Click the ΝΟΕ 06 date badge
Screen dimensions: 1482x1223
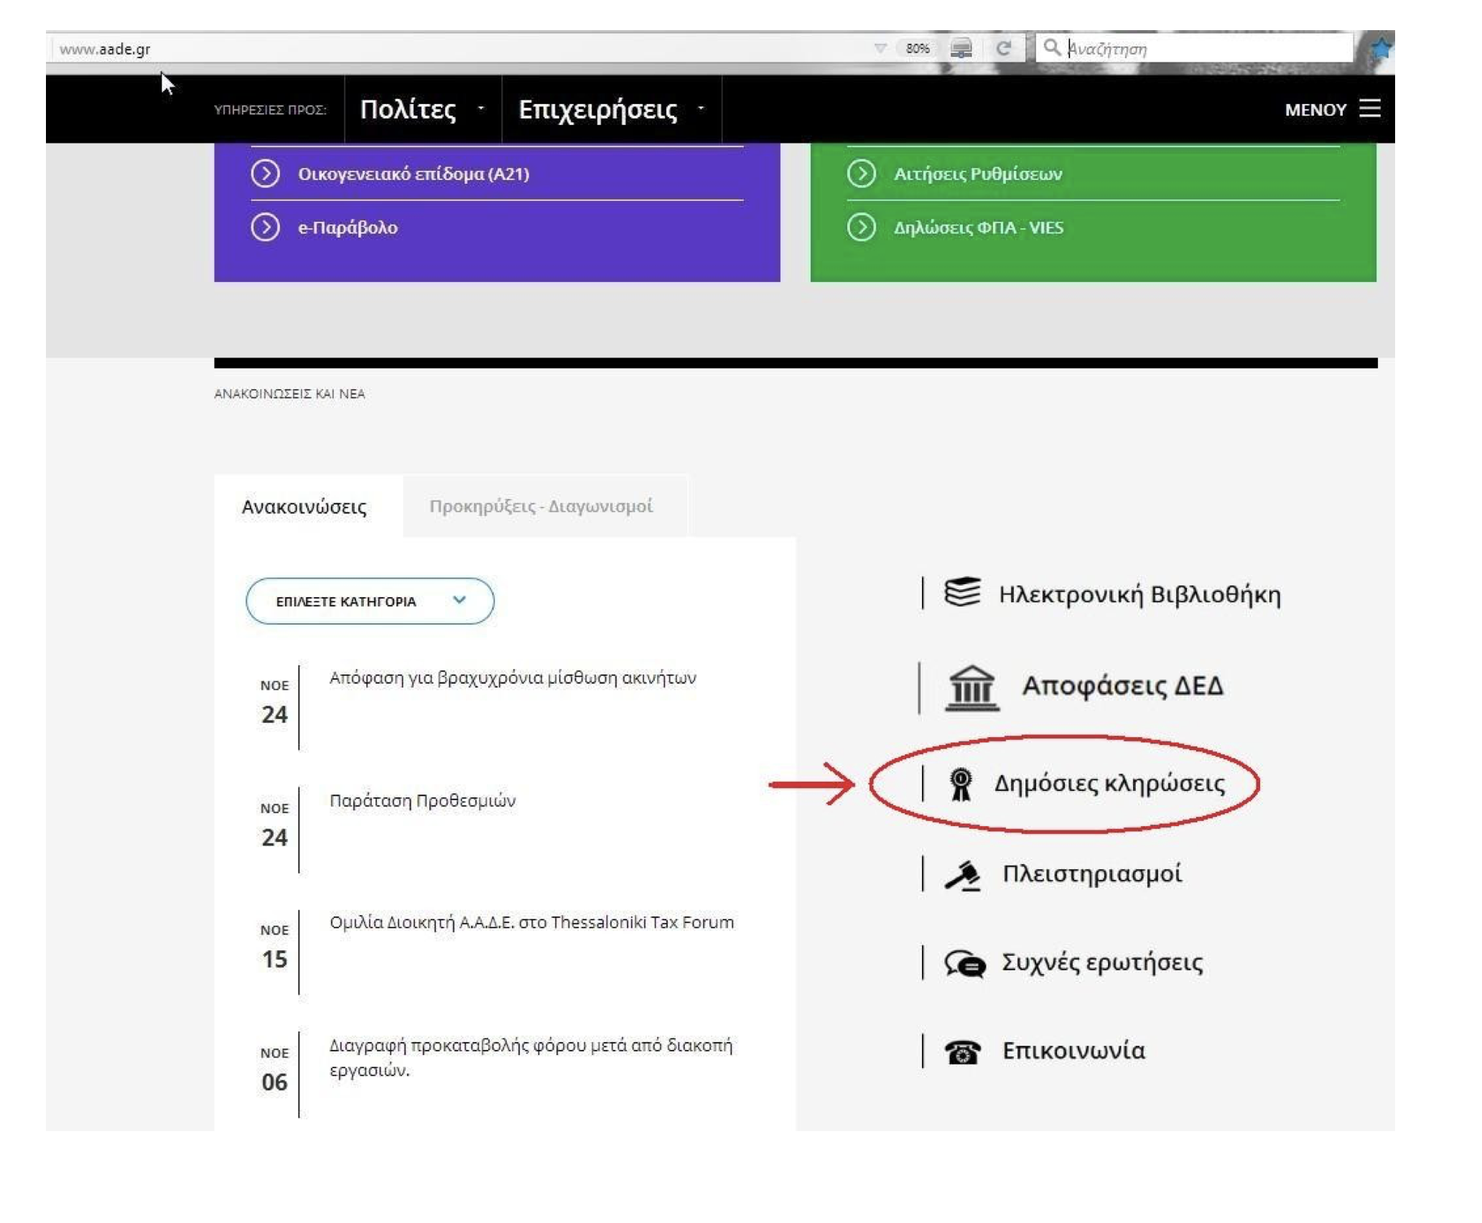coord(274,1070)
